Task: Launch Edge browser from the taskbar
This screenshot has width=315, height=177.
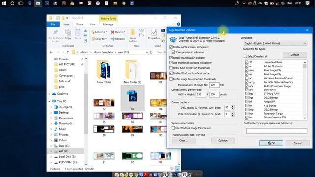Action: 30,3
